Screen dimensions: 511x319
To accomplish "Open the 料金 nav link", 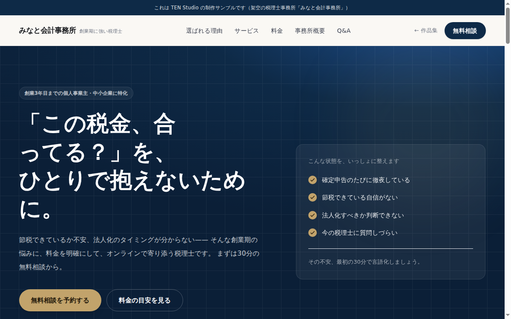I will tap(277, 31).
